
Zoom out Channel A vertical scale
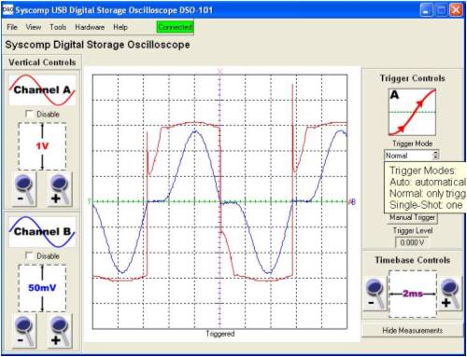tap(24, 189)
